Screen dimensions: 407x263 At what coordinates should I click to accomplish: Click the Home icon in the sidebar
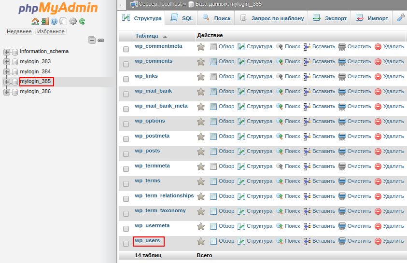pos(35,21)
